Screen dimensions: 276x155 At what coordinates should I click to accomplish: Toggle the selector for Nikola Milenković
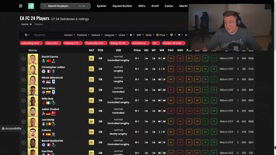point(23,80)
